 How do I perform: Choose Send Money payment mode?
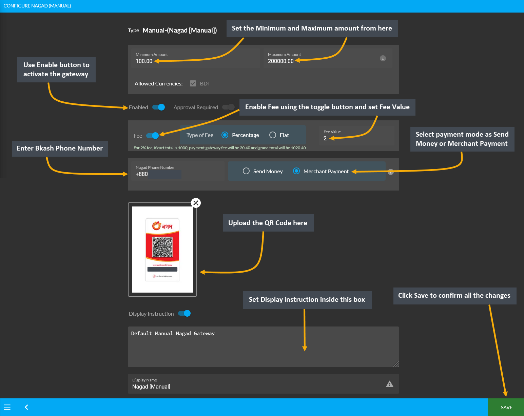246,171
